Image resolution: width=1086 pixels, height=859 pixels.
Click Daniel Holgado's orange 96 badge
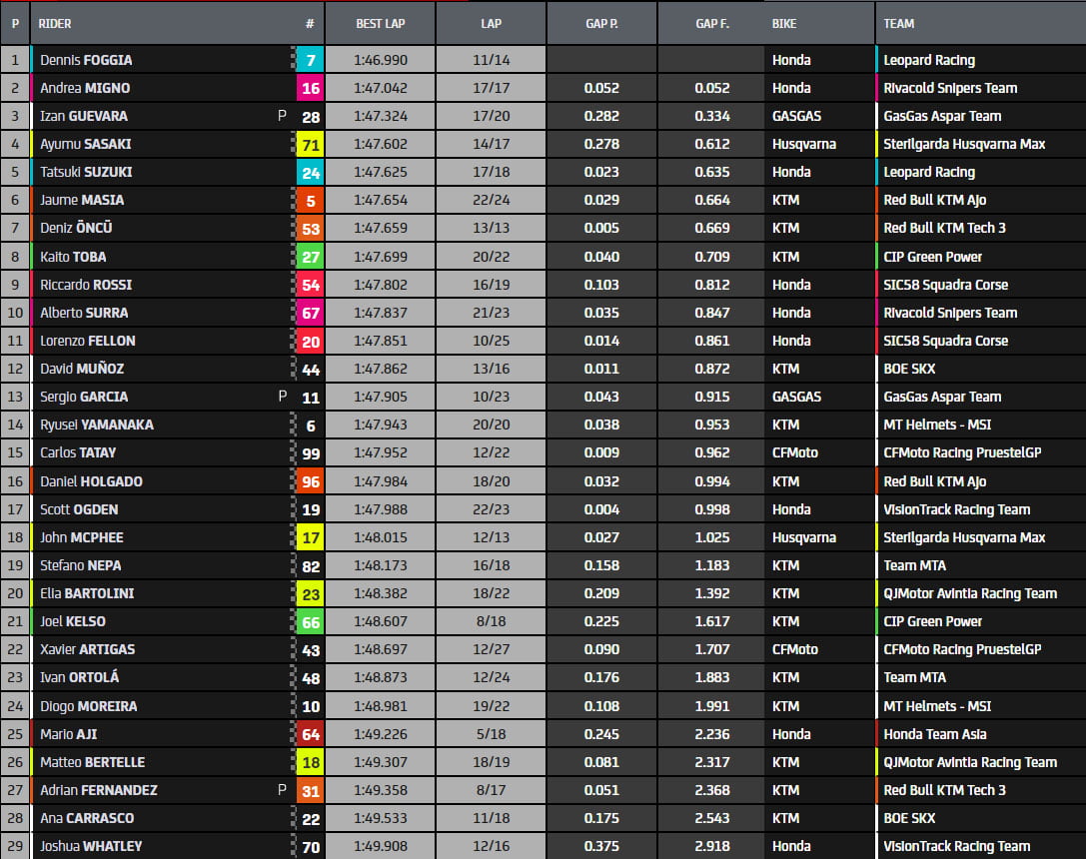(x=310, y=481)
